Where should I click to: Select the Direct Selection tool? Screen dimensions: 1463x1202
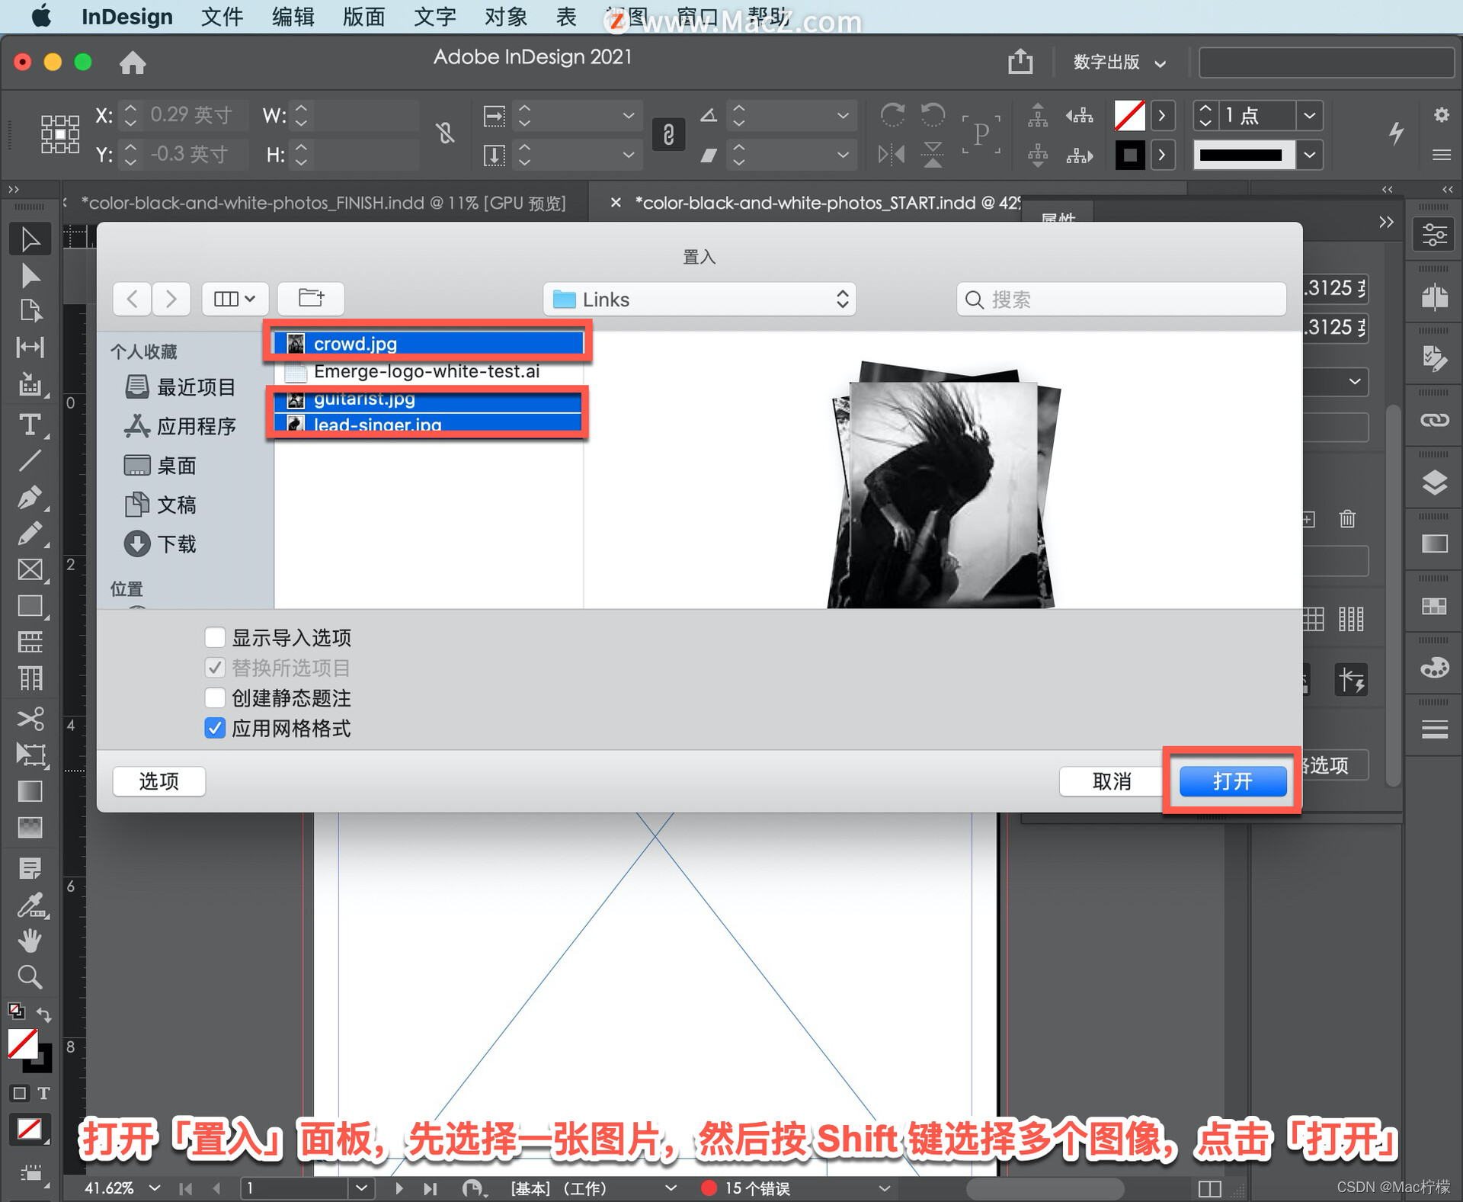tap(30, 275)
